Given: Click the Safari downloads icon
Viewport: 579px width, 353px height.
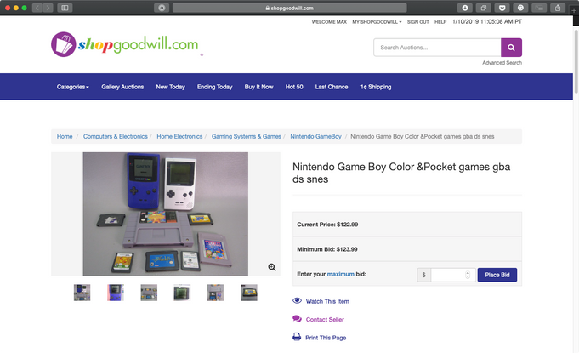Looking at the screenshot, I should pos(465,8).
